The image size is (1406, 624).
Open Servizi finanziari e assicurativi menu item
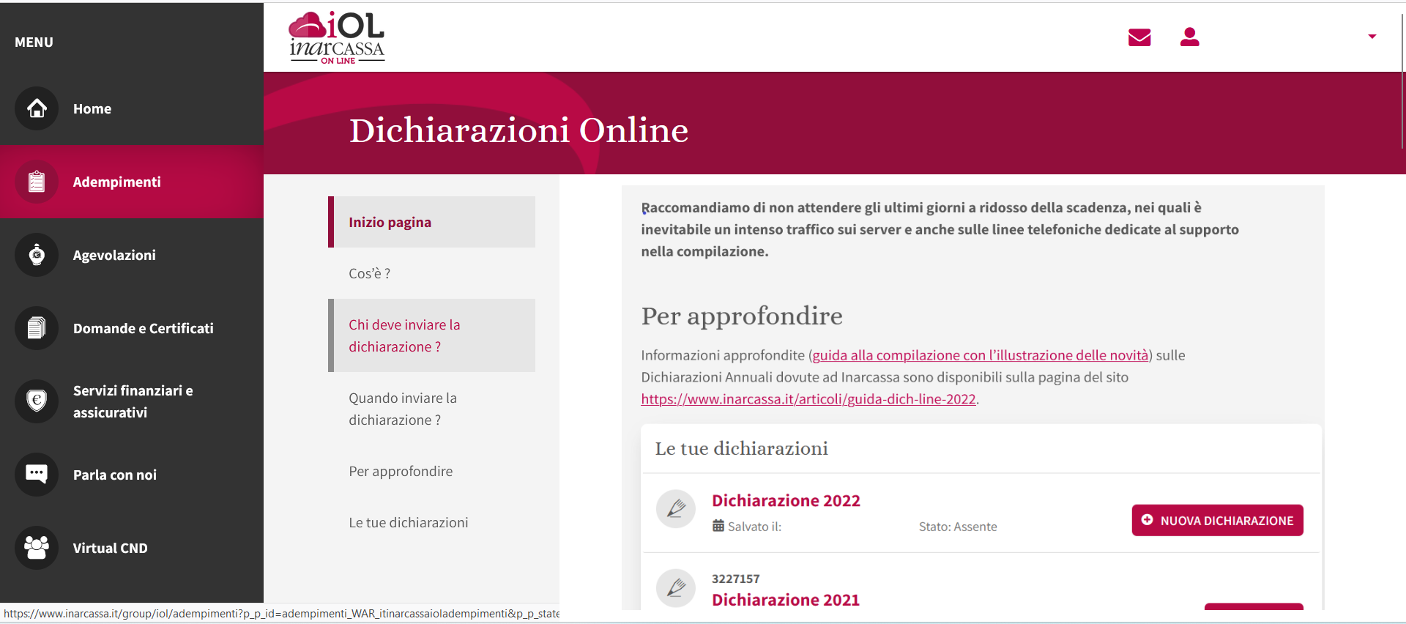[x=132, y=401]
